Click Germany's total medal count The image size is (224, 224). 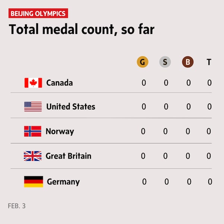pos(210,182)
